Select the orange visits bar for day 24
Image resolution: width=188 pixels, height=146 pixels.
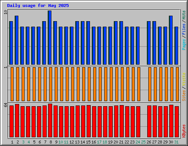tap(139, 84)
